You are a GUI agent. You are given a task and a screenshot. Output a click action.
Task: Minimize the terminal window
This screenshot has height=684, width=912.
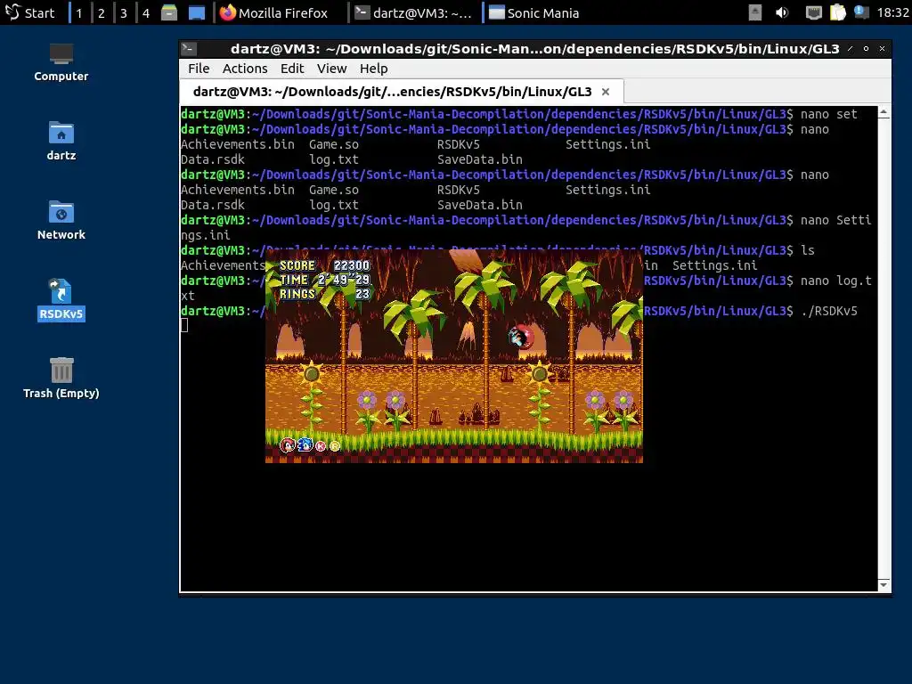(x=851, y=49)
